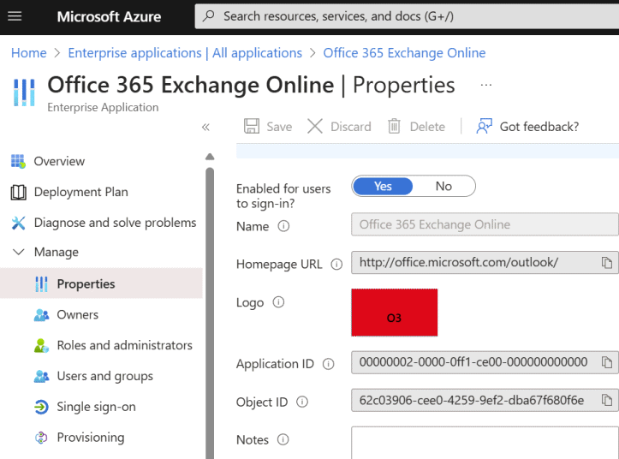Click the Provisioning cycle icon
This screenshot has width=619, height=459.
click(41, 438)
